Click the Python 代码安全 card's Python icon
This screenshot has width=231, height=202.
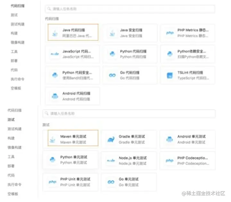click(55, 75)
